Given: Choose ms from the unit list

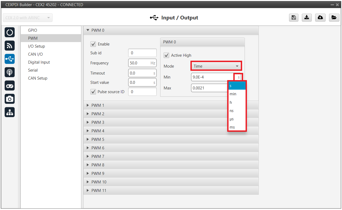Looking at the screenshot, I should click(232, 127).
